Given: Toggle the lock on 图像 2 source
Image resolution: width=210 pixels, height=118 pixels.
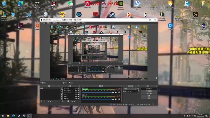Looking at the screenshot, I should [x=78, y=99].
